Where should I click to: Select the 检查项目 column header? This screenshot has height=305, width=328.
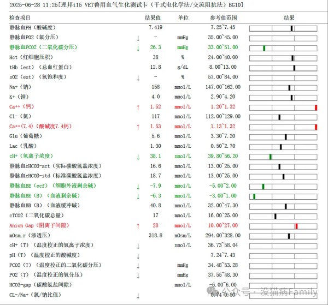click(20, 18)
